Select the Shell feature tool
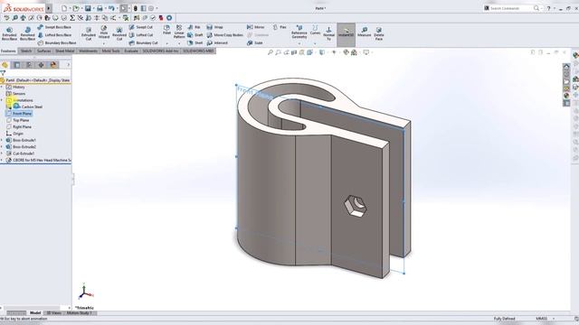The image size is (579, 325). tap(195, 42)
